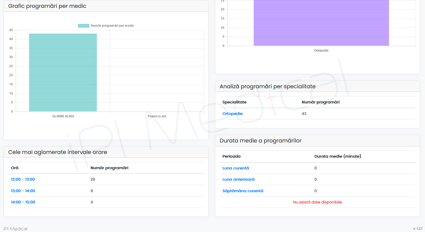Open the 12:00 - 13:00 interval link
425x232 pixels.
tap(23, 179)
